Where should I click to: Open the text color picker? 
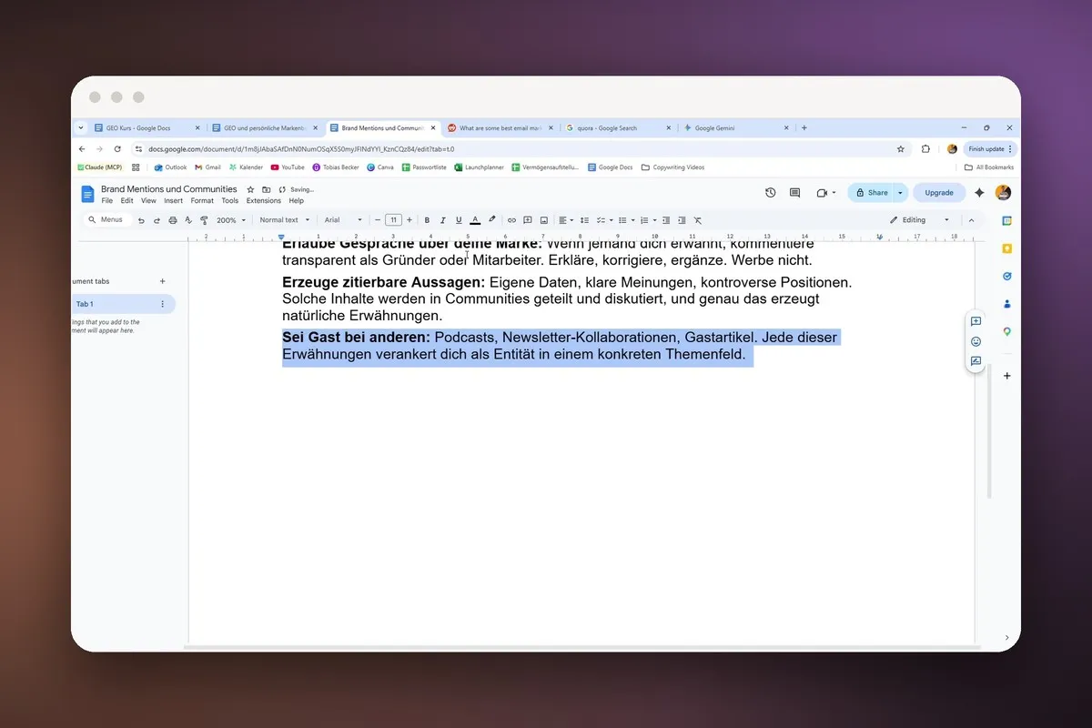coord(475,220)
